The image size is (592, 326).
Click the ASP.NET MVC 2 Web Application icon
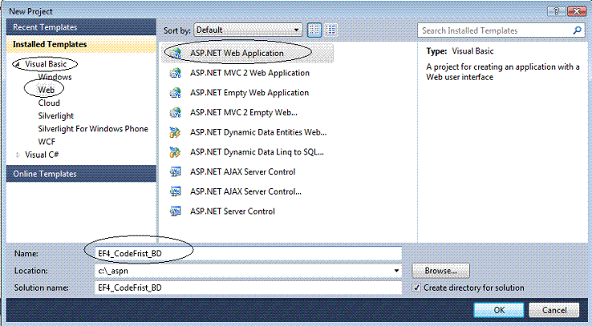pos(175,73)
